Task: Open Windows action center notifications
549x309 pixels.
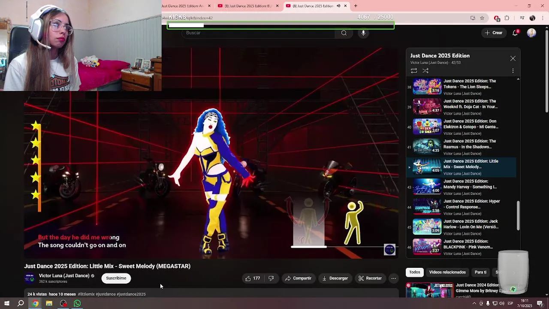Action: click(540, 303)
